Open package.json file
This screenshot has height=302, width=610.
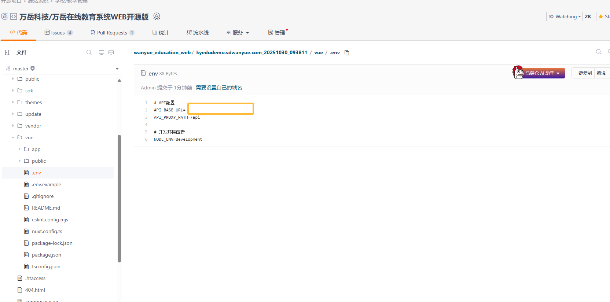[x=47, y=255]
